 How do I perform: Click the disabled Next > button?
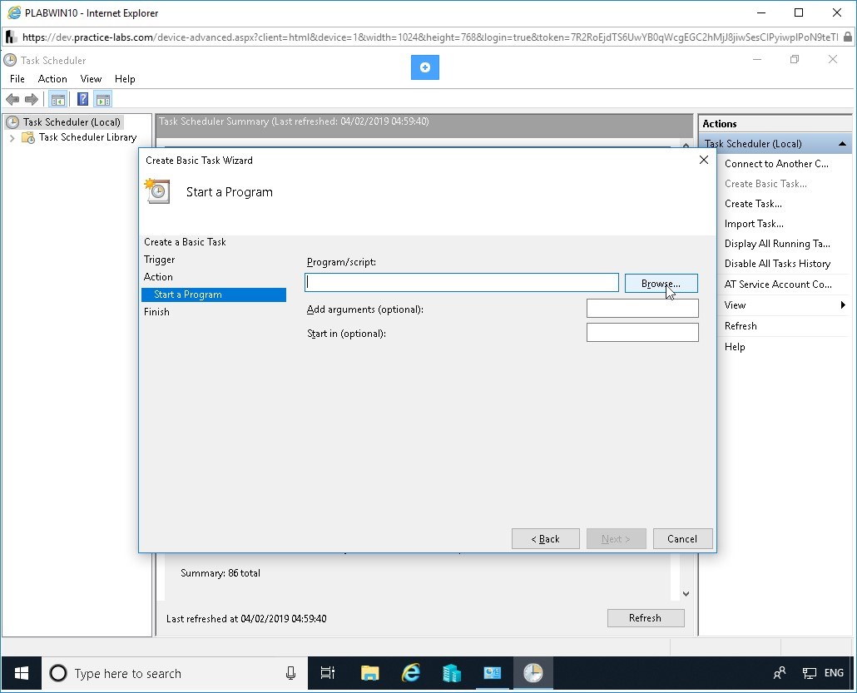616,539
